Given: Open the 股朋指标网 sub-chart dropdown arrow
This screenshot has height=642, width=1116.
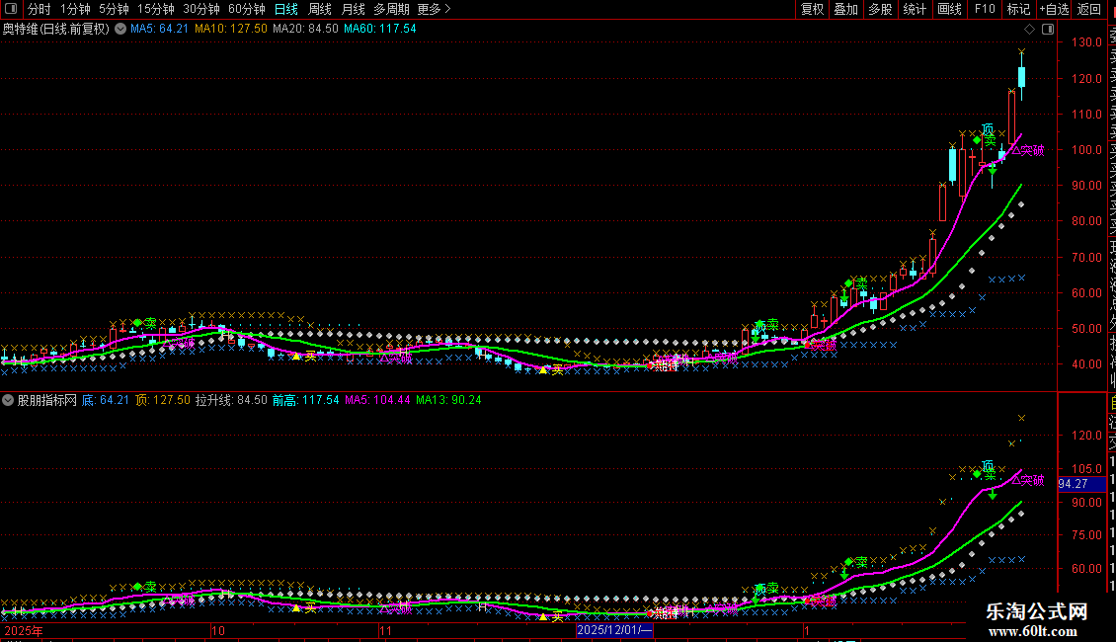Looking at the screenshot, I should tap(8, 401).
